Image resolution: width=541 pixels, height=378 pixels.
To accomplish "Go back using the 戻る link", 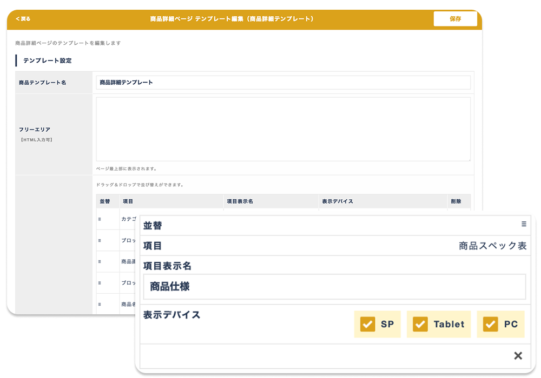I will click(x=23, y=19).
